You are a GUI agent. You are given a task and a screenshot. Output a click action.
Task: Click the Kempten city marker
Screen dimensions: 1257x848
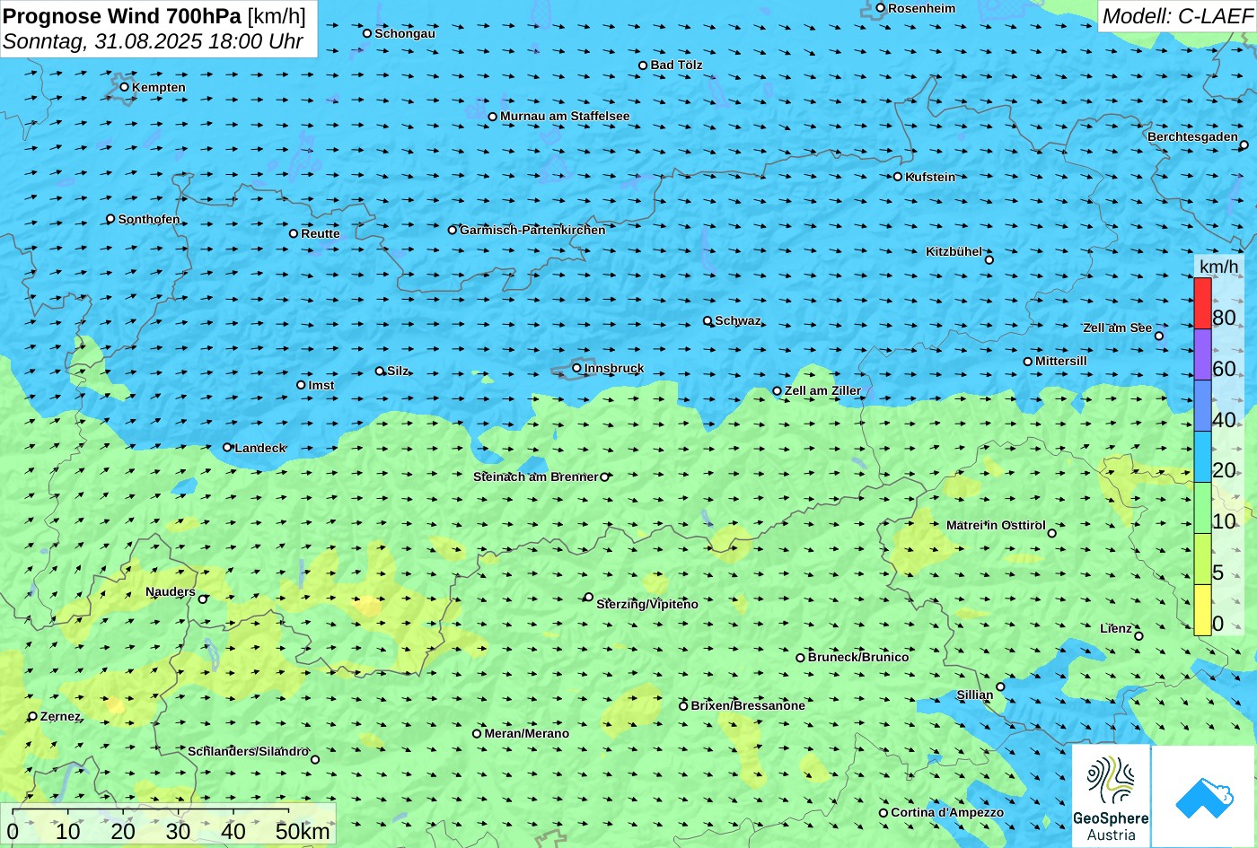[125, 87]
